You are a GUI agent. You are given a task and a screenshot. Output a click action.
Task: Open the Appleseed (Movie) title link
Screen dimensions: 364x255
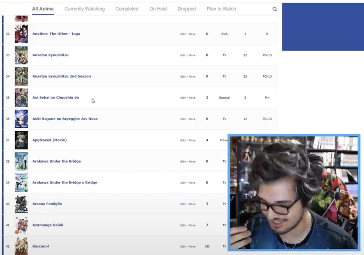pos(50,140)
